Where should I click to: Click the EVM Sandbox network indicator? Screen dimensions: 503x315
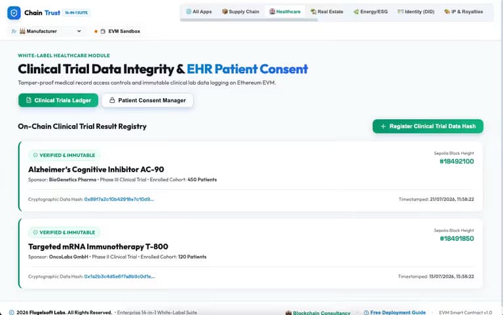click(x=117, y=31)
